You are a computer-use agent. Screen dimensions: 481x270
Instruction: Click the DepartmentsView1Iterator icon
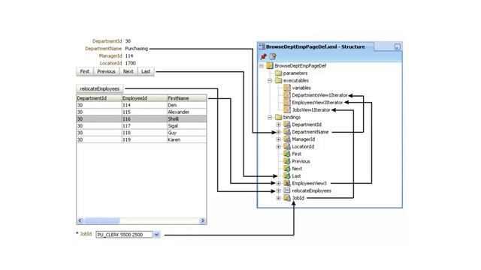[287, 95]
